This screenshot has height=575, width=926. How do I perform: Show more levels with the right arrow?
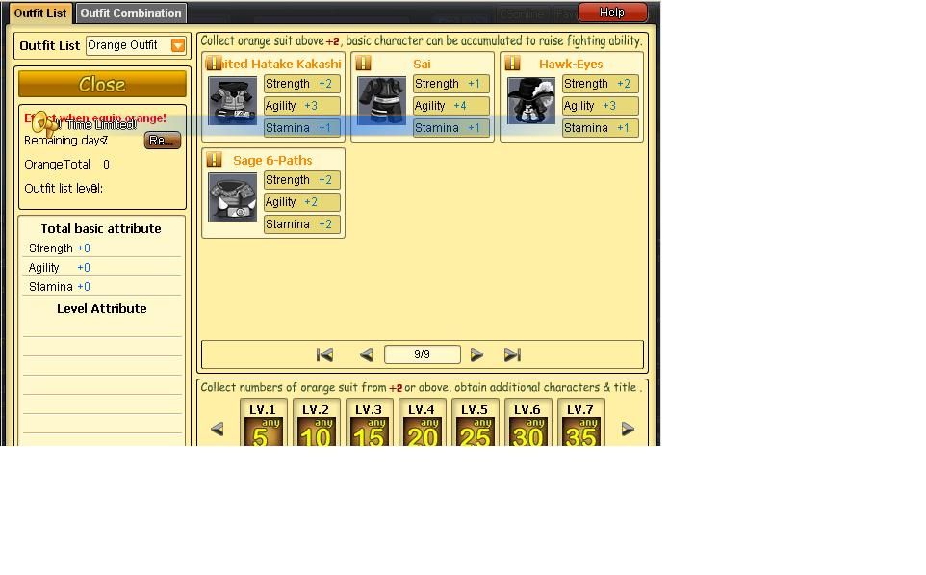coord(628,429)
